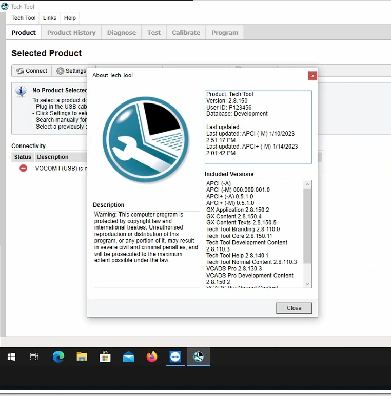Click 'User ID: P123456' line
391x396 pixels.
click(229, 108)
